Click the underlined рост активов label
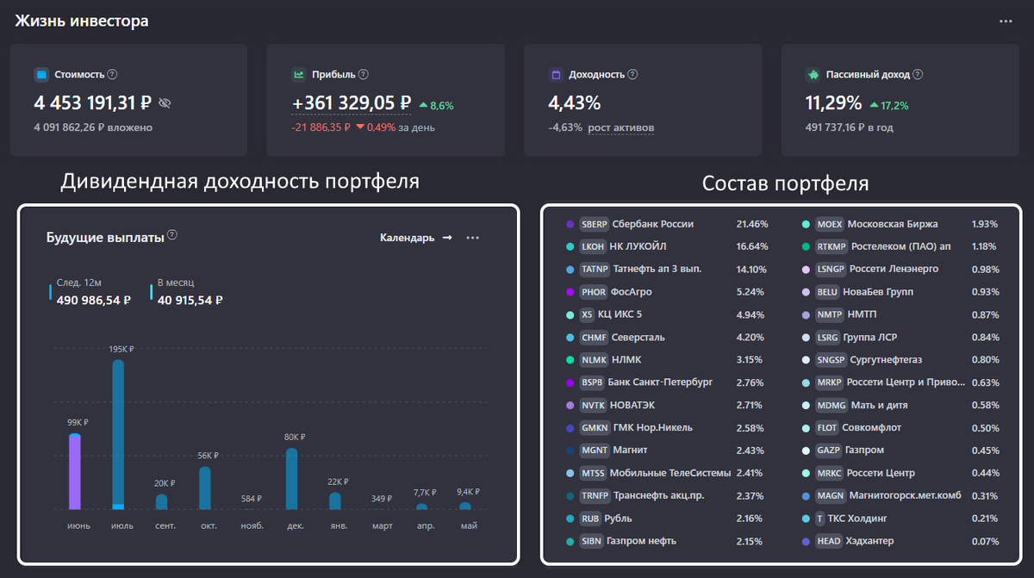 (x=621, y=127)
